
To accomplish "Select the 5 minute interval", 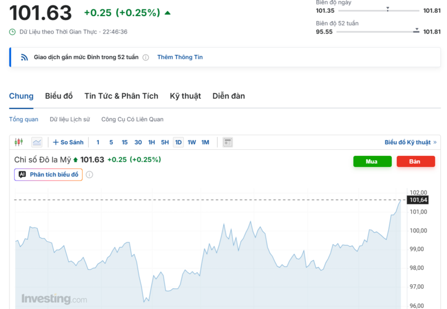I will (111, 142).
